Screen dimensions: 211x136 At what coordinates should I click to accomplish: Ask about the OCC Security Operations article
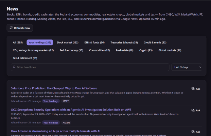coord(196,110)
